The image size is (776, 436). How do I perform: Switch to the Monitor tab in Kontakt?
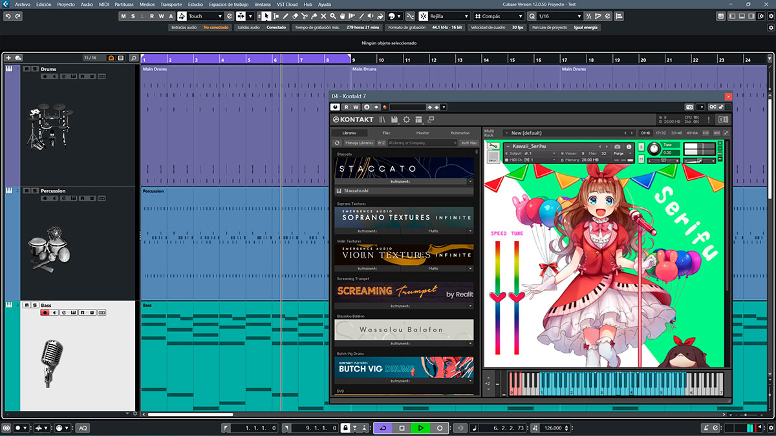coord(423,133)
